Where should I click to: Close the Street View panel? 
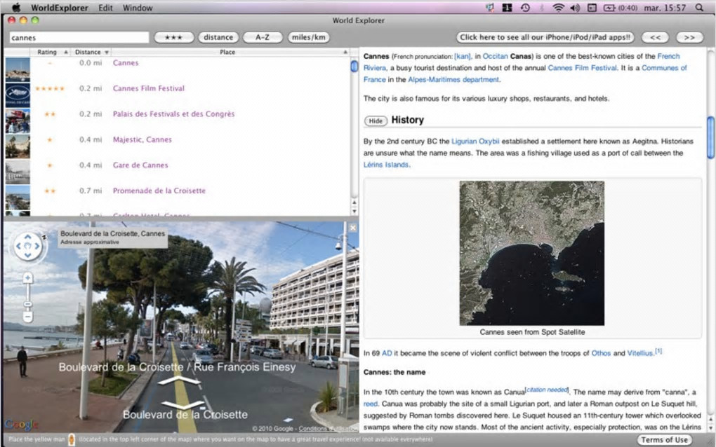(x=353, y=228)
